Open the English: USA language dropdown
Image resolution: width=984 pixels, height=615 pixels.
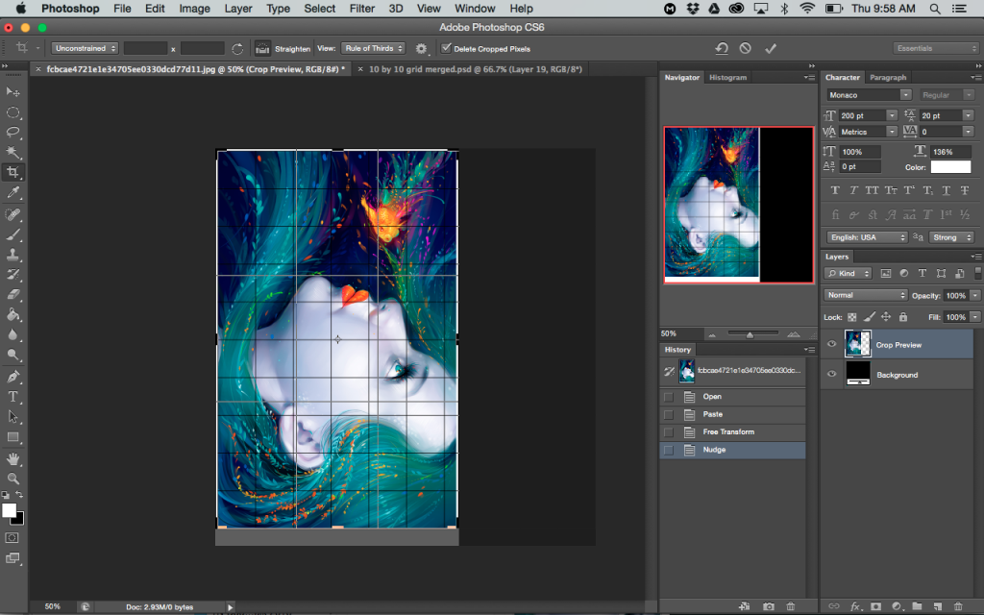pyautogui.click(x=867, y=237)
